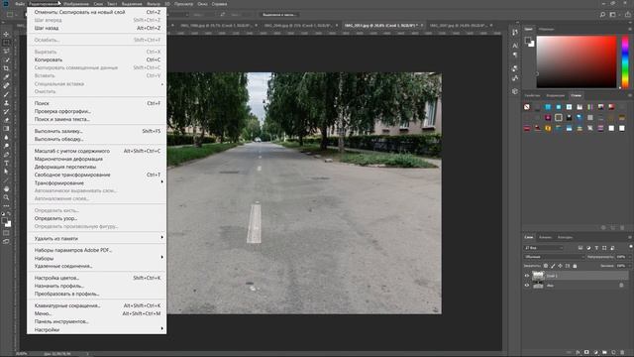The width and height of the screenshot is (634, 357).
Task: Click the Select and Mask button in options bar
Action: tap(278, 15)
